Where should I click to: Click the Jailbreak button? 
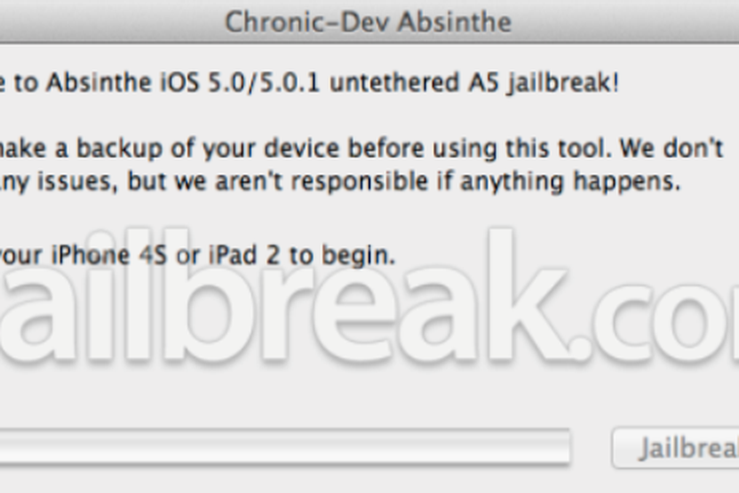tap(676, 448)
